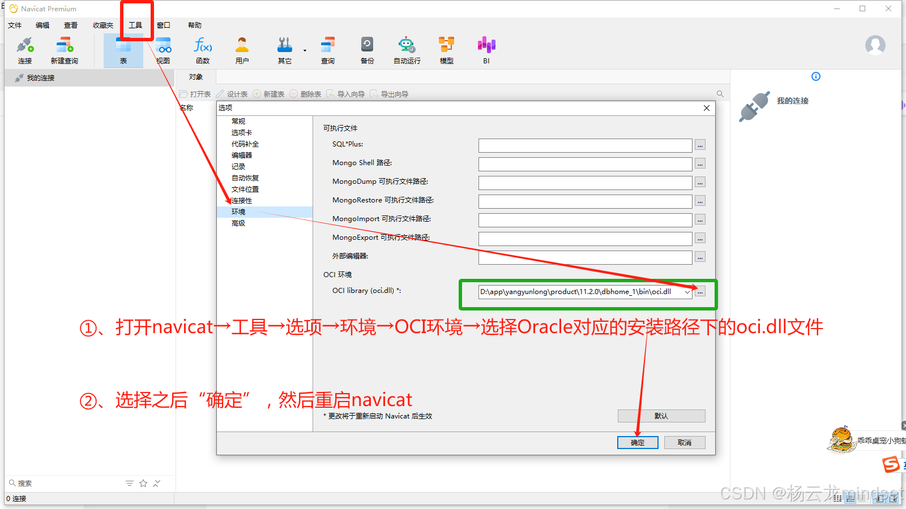906x509 pixels.
Task: Open the 收藏夹 menu
Action: 103,25
